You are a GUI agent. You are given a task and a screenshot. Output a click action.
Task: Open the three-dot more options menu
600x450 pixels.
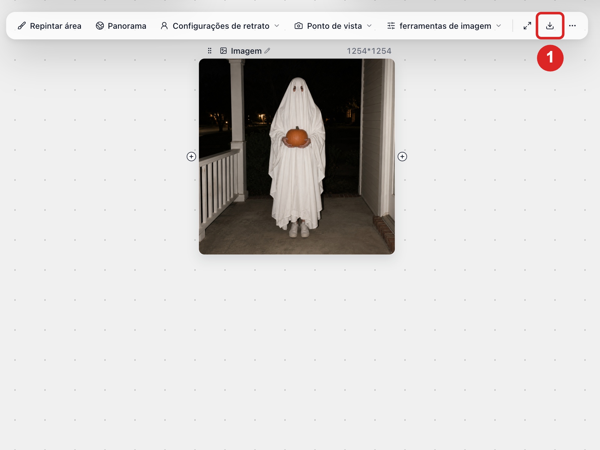pos(572,26)
